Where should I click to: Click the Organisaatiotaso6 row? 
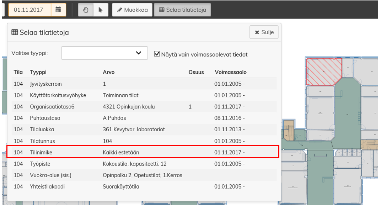pyautogui.click(x=142, y=107)
